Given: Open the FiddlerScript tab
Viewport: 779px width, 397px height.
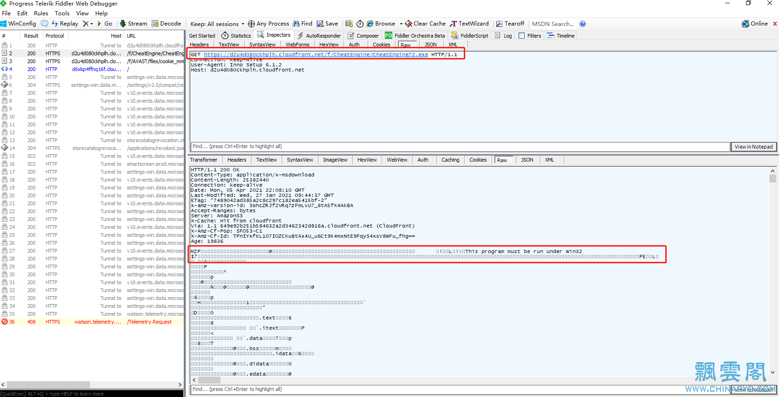Looking at the screenshot, I should pyautogui.click(x=470, y=36).
